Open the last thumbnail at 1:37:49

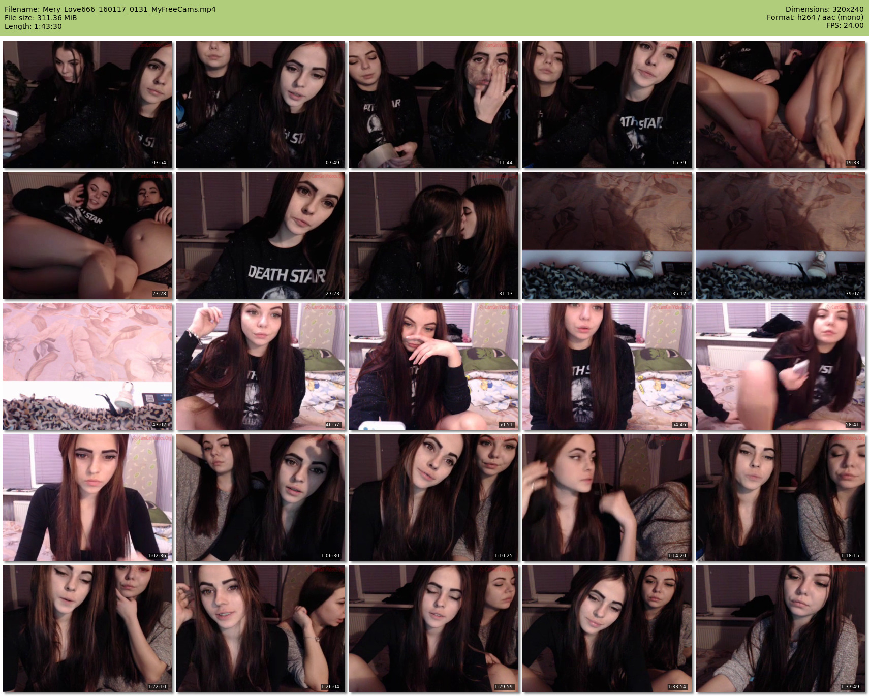tap(781, 628)
